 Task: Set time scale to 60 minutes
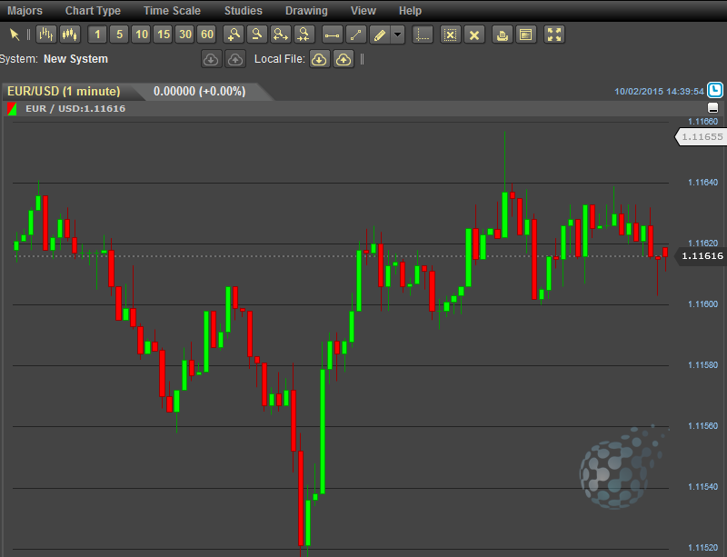(207, 35)
